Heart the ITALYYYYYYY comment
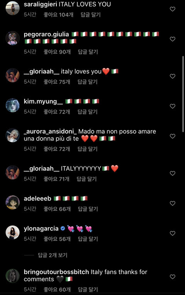 172,173
